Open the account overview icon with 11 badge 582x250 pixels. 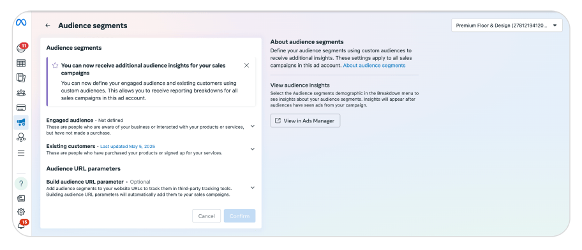(x=21, y=48)
